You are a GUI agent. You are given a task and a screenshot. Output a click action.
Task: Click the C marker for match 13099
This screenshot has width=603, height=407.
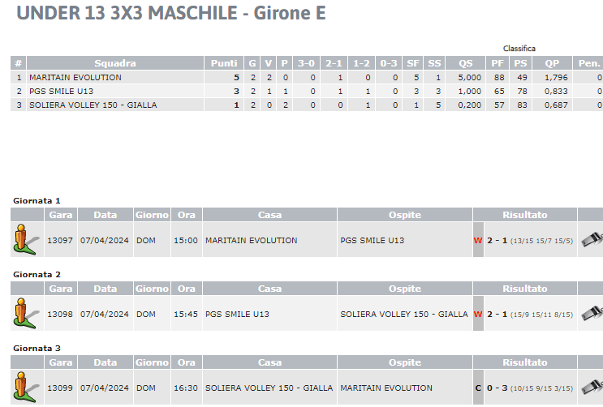pyautogui.click(x=478, y=388)
